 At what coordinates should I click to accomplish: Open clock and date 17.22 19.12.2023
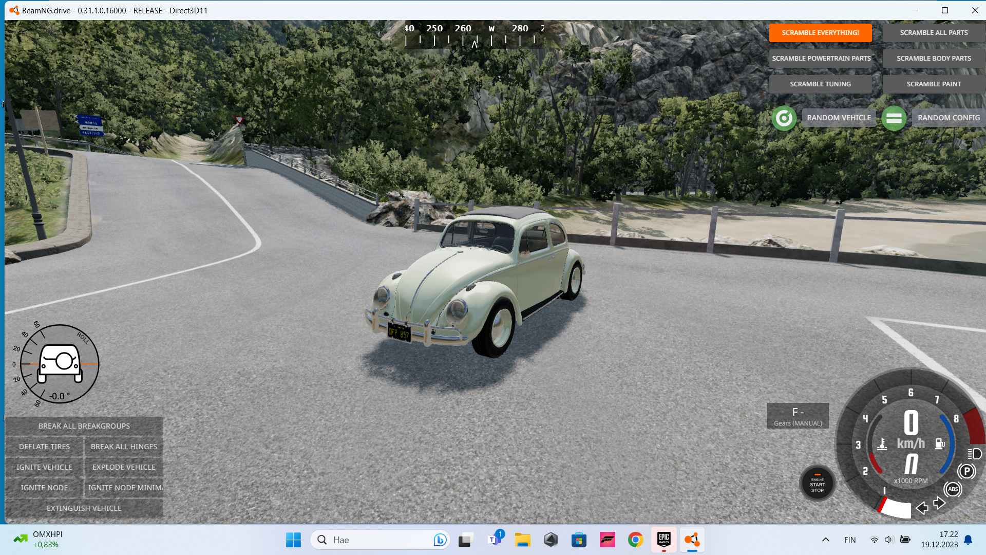point(939,540)
